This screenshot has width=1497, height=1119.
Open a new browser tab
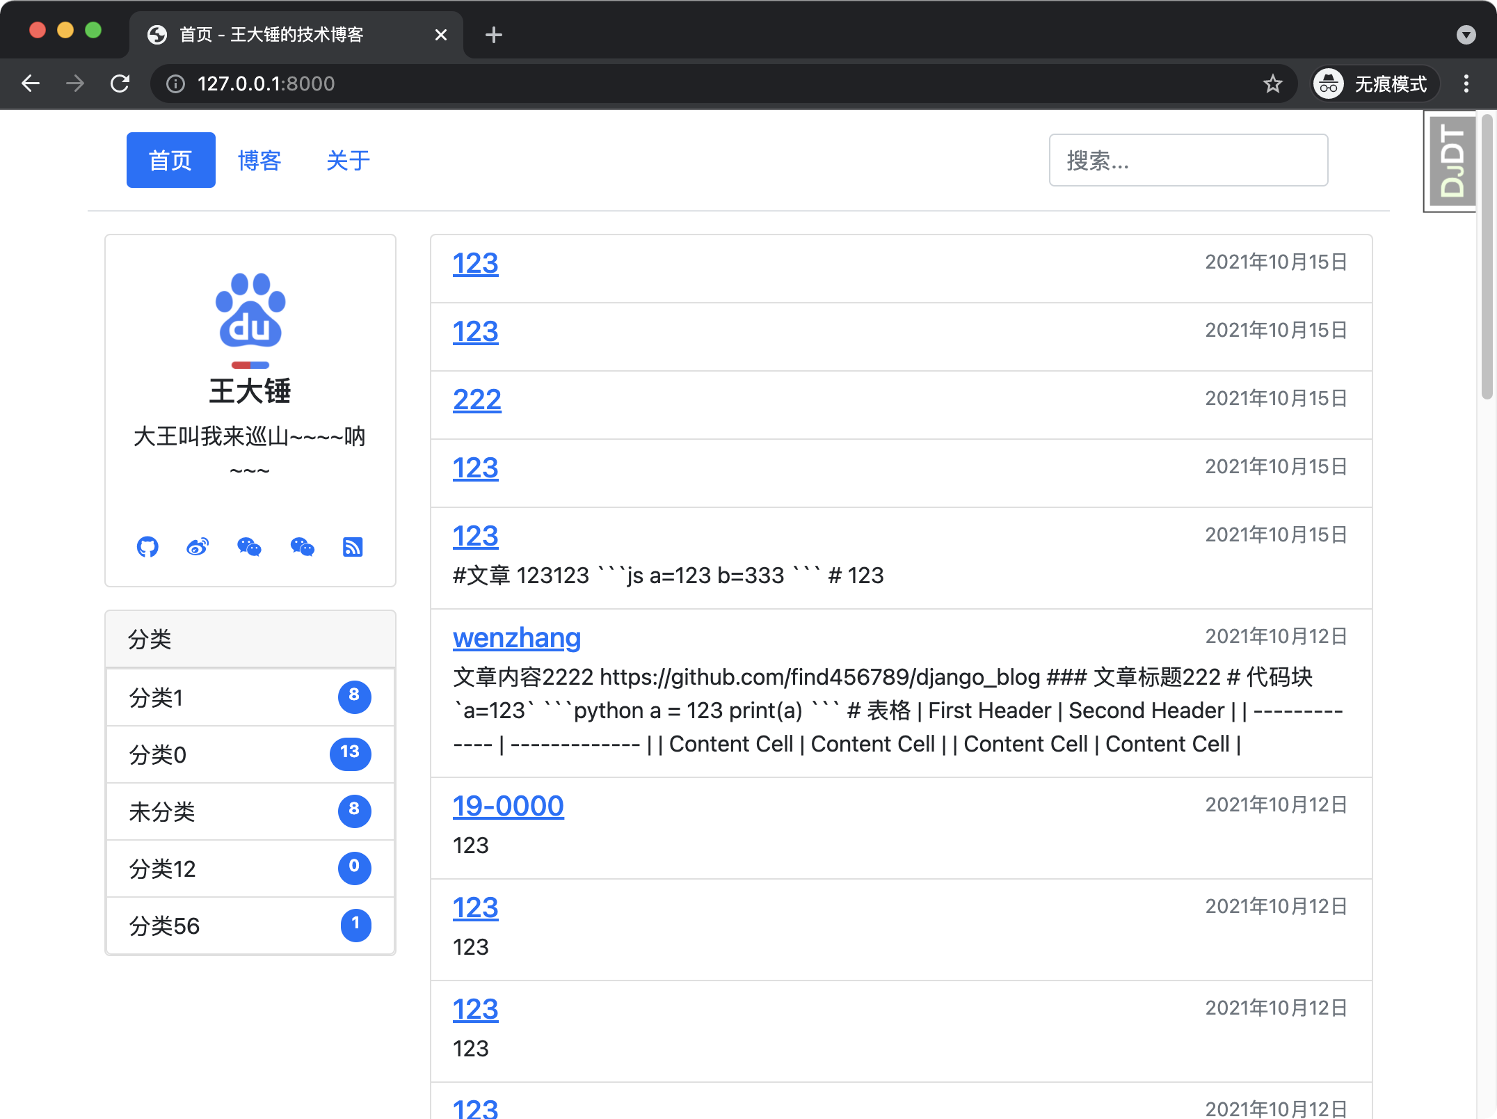click(493, 34)
